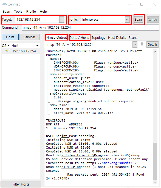
Task: Click the output scrollbar down arrow
Action: point(155,182)
